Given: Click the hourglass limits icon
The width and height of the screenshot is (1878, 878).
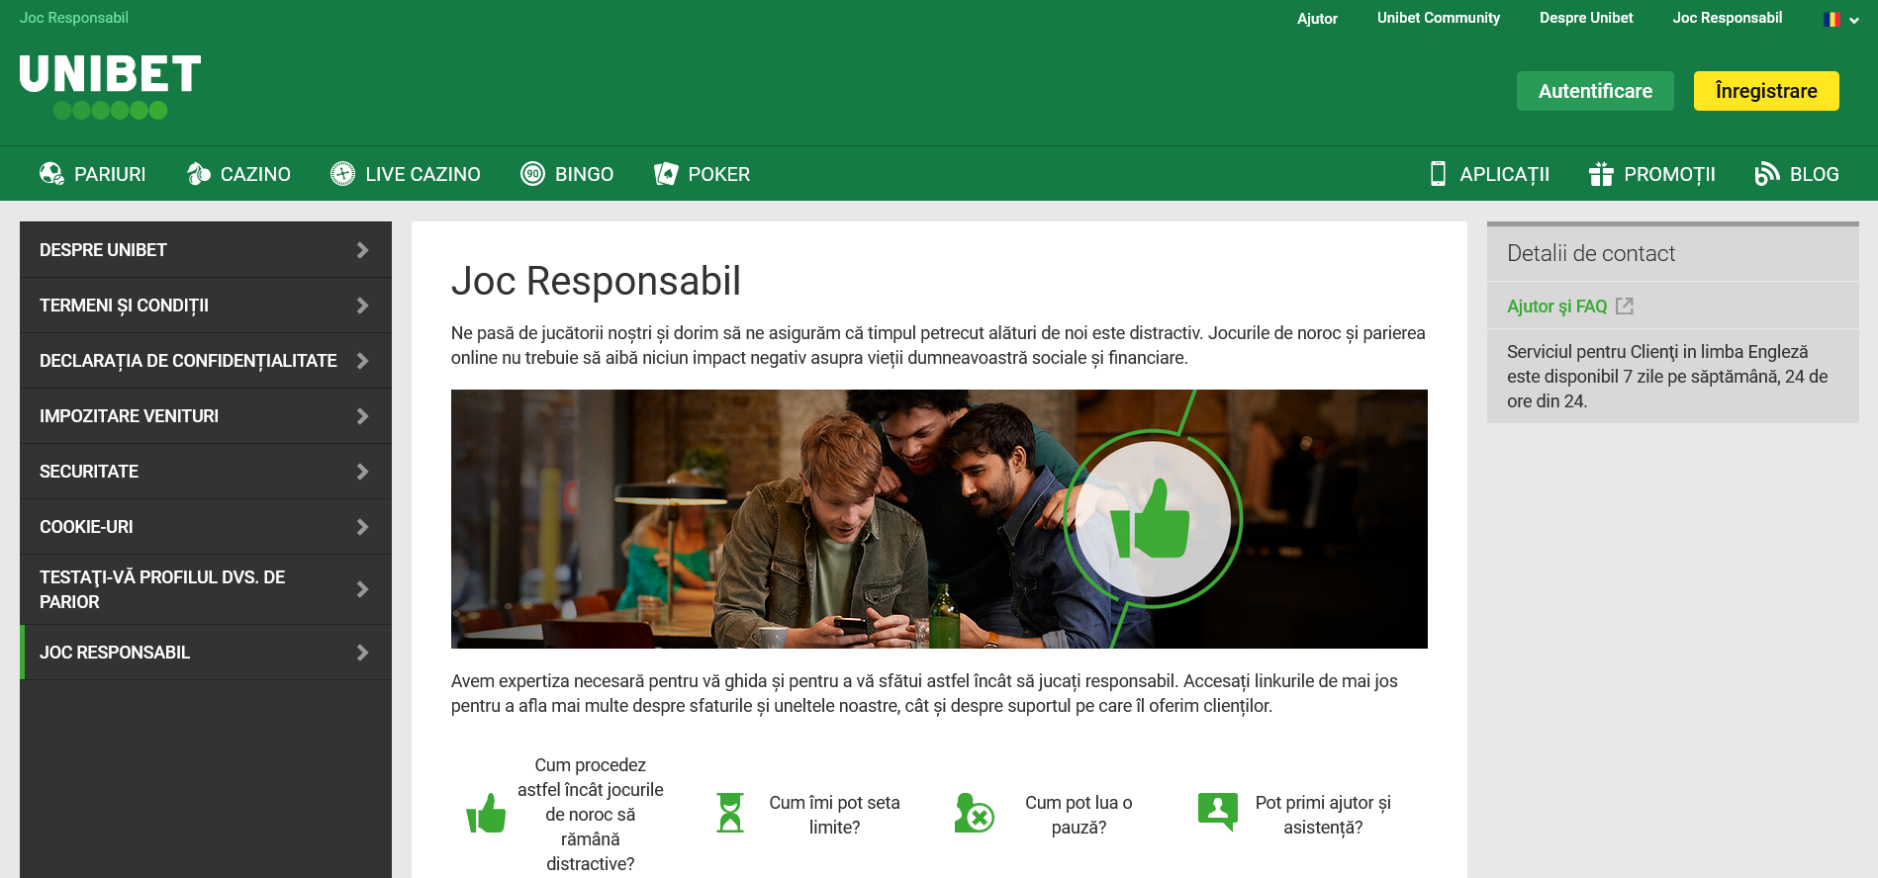Looking at the screenshot, I should coord(730,813).
